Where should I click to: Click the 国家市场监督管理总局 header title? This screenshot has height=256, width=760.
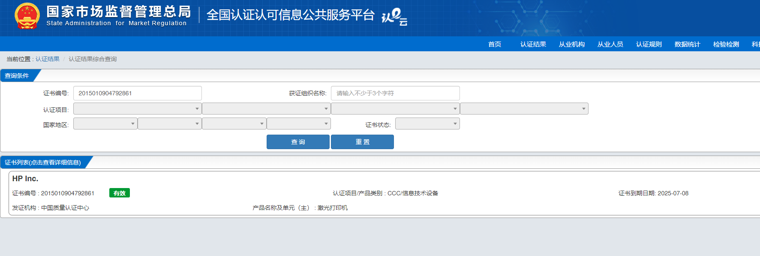tap(118, 12)
